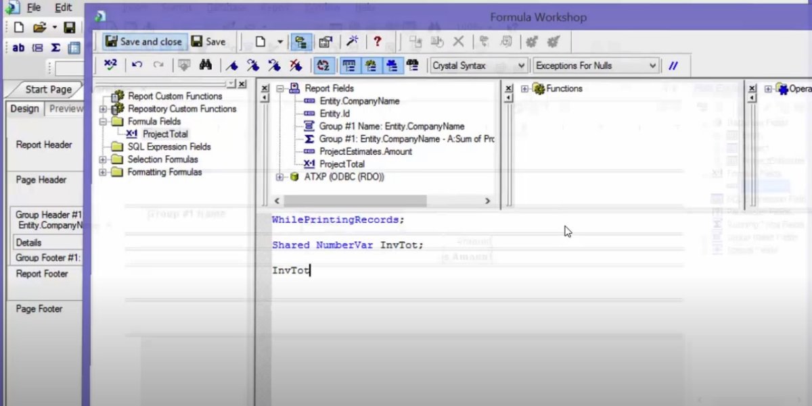The height and width of the screenshot is (406, 812).
Task: Toggle the Function Tree display button
Action: click(x=371, y=66)
